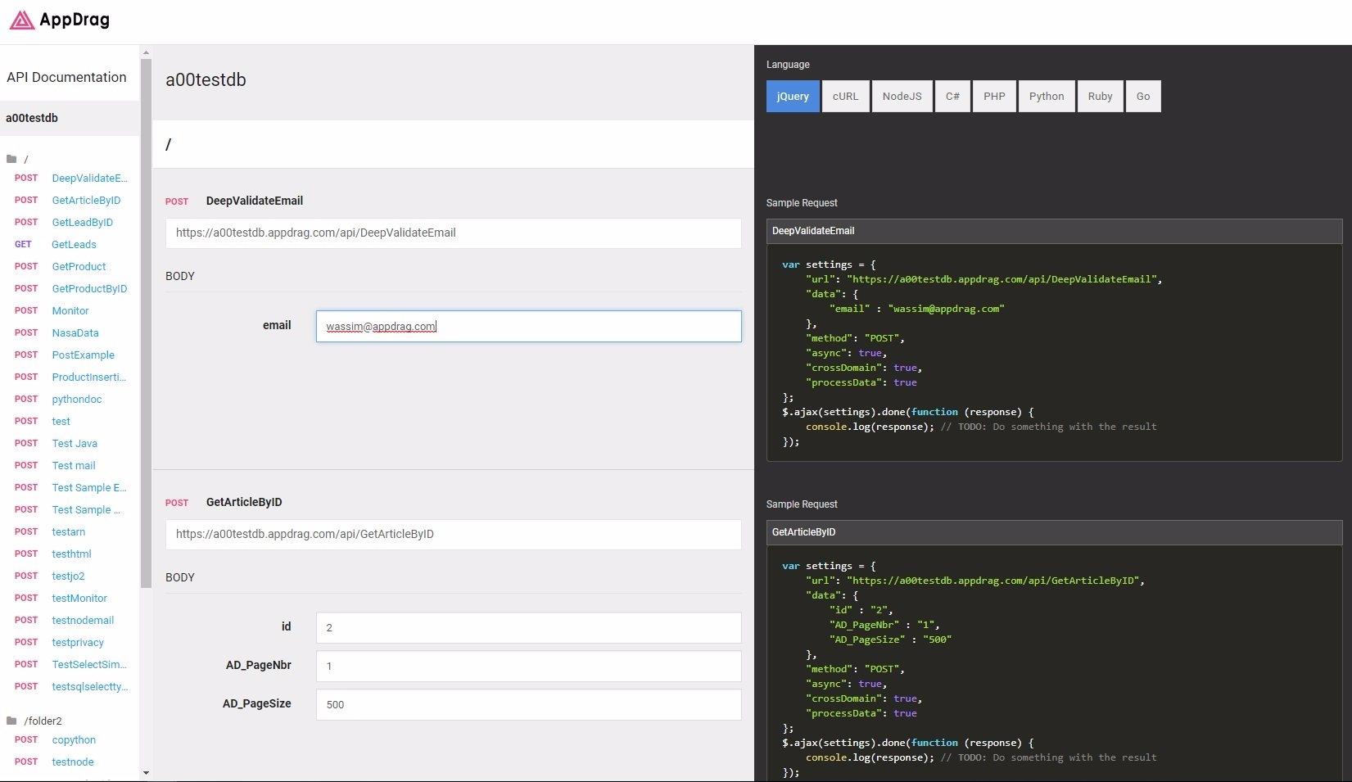Click the sidebar scrollbar down arrow
The height and width of the screenshot is (782, 1352).
tap(146, 772)
